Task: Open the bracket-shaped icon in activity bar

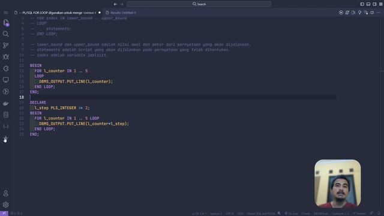Action: click(x=5, y=127)
